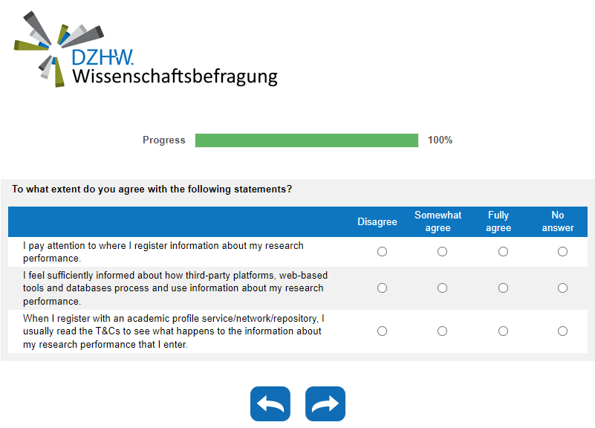The width and height of the screenshot is (595, 428).
Task: Select Disagree for reading the T&Cs
Action: (382, 331)
